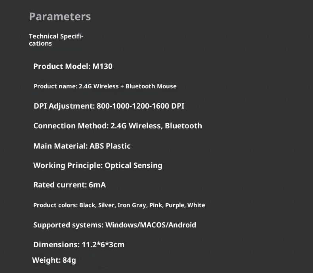This screenshot has width=313, height=273.
Task: Click the Dimensions 11.2*6*3cm line
Action: 79,244
